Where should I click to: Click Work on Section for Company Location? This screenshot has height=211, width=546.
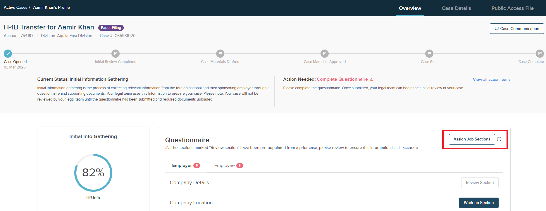478,203
